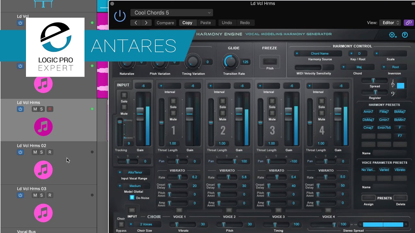Click the Ld Vcl Hrms 03 track music icon
415x233 pixels.
(x=43, y=213)
